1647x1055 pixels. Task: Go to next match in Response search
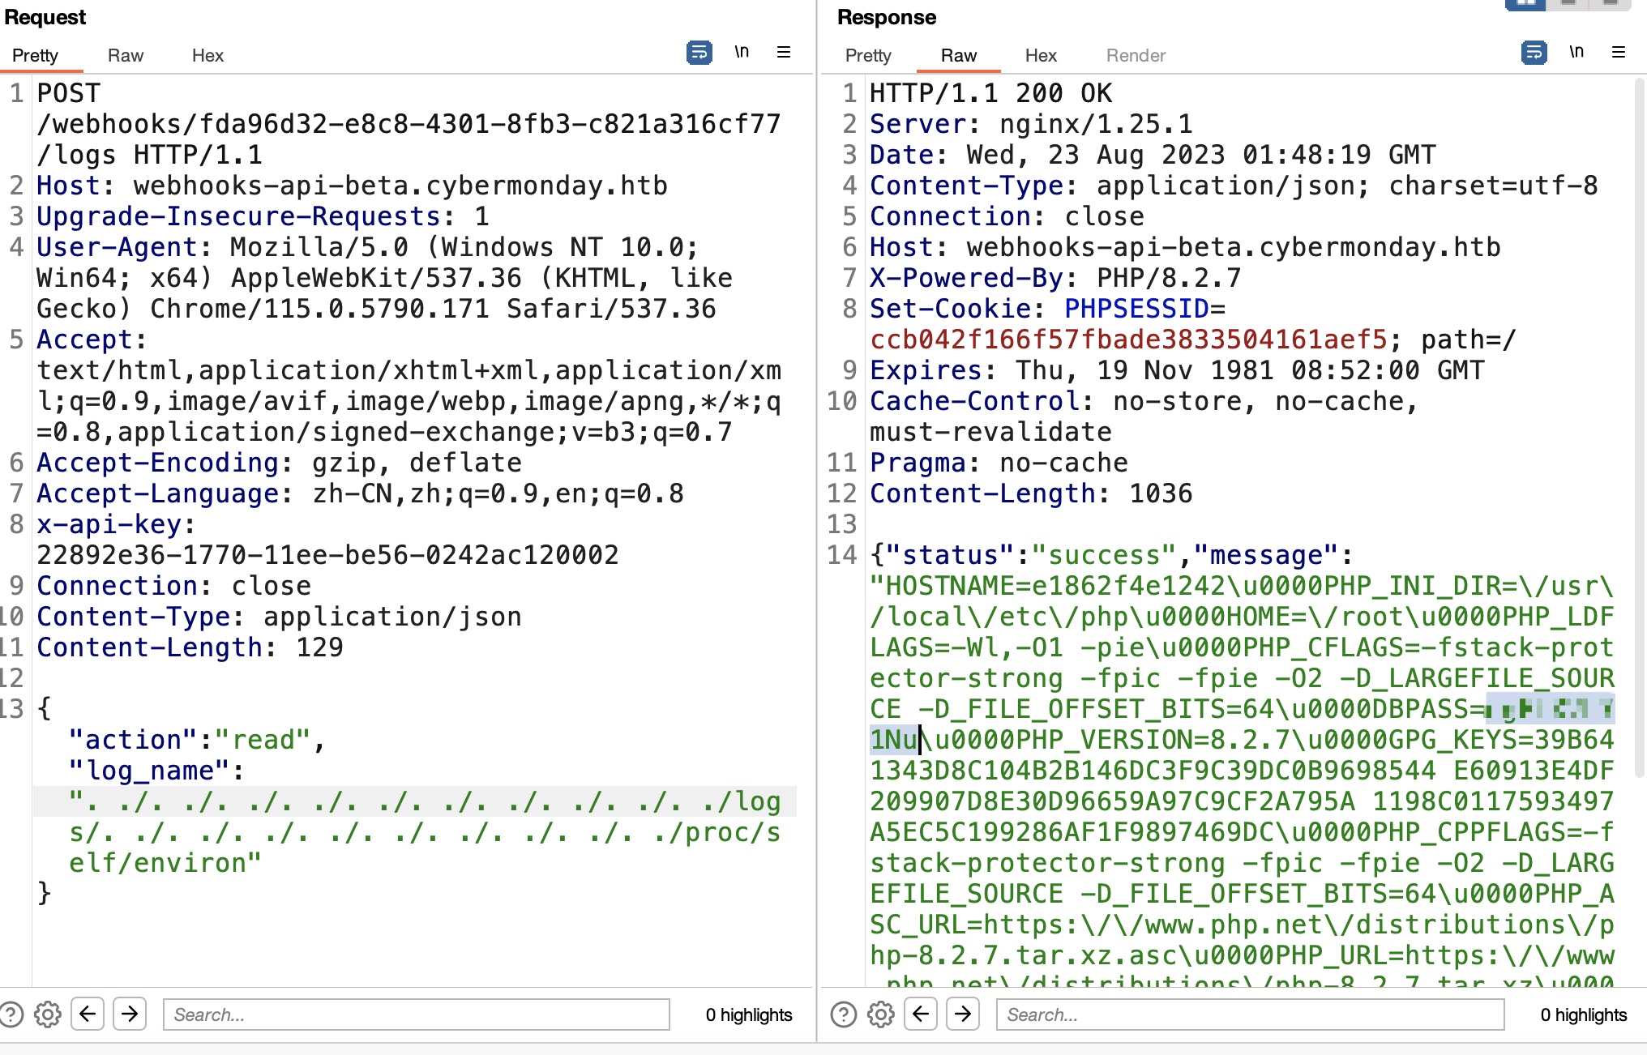coord(963,1014)
